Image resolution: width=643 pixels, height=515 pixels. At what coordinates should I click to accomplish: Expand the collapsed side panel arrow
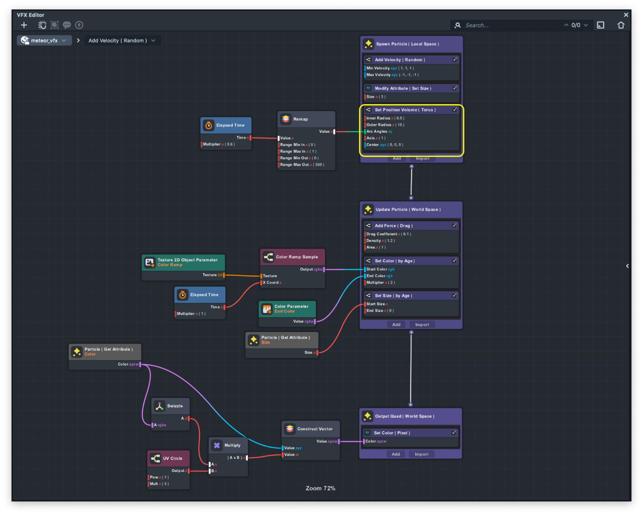click(x=627, y=266)
